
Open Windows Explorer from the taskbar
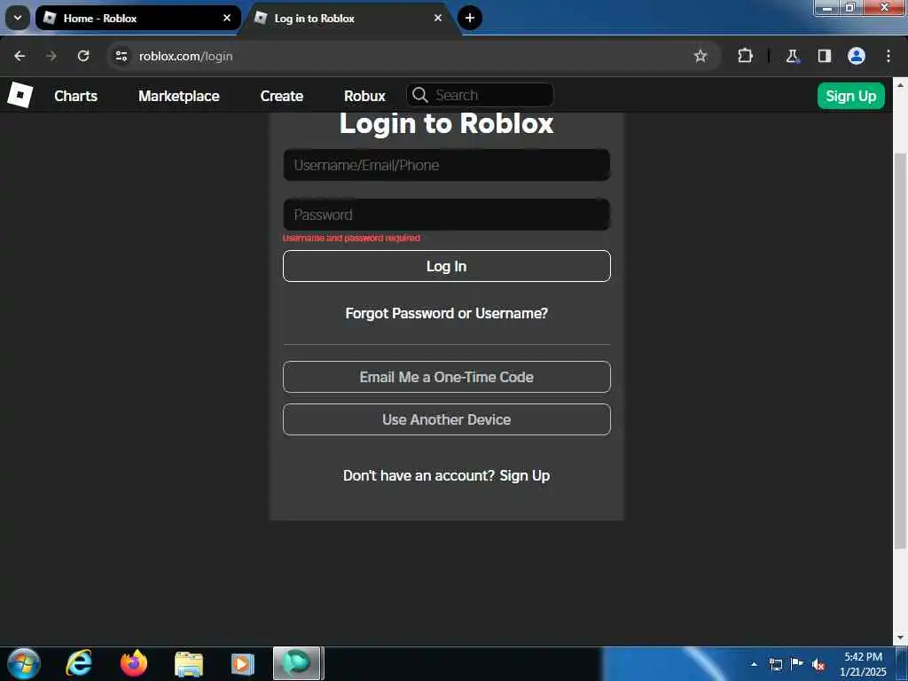189,663
